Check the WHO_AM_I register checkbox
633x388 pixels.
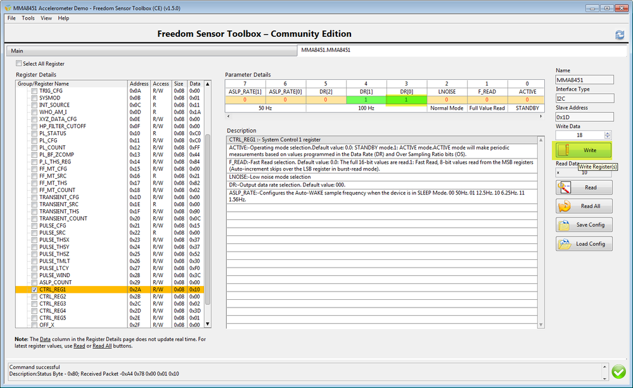point(34,112)
